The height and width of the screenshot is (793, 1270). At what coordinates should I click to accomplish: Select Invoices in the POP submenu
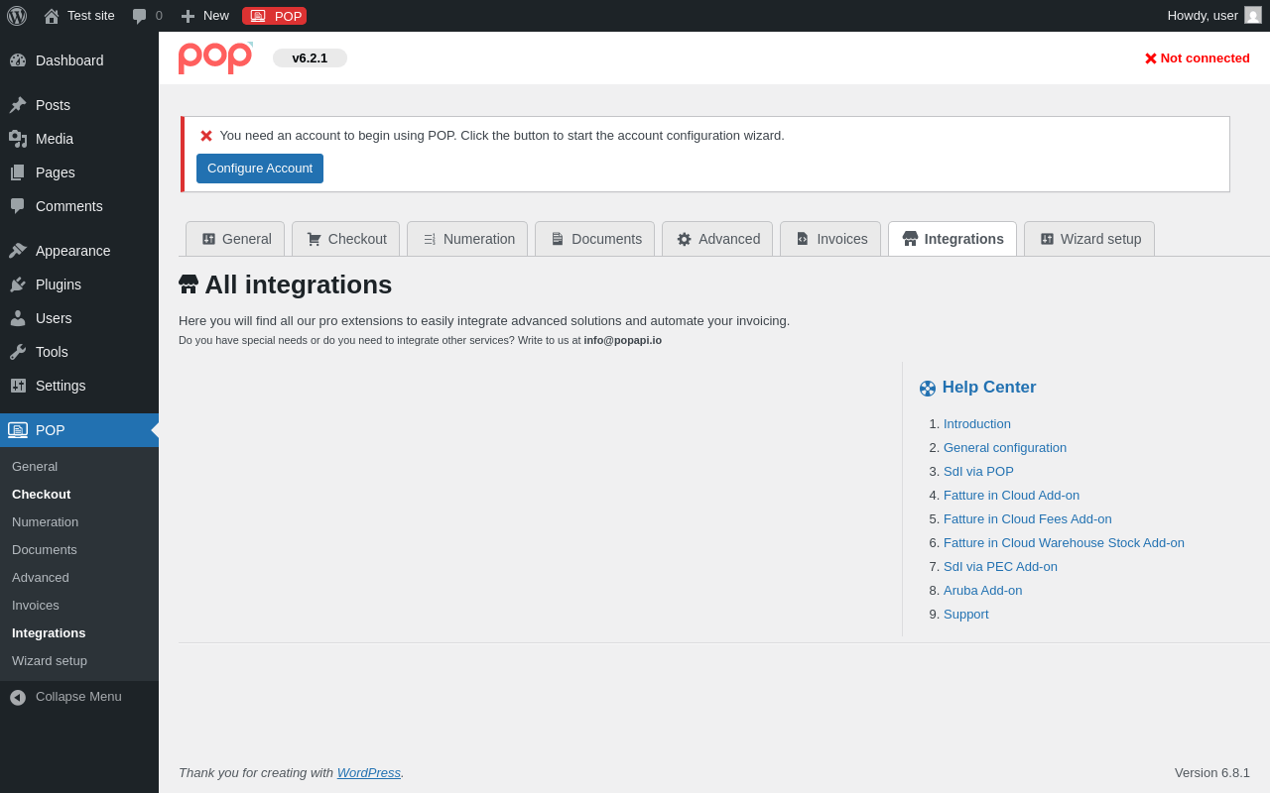coord(36,606)
